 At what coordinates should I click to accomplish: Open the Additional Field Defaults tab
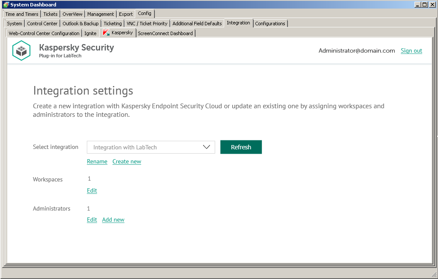coord(197,24)
